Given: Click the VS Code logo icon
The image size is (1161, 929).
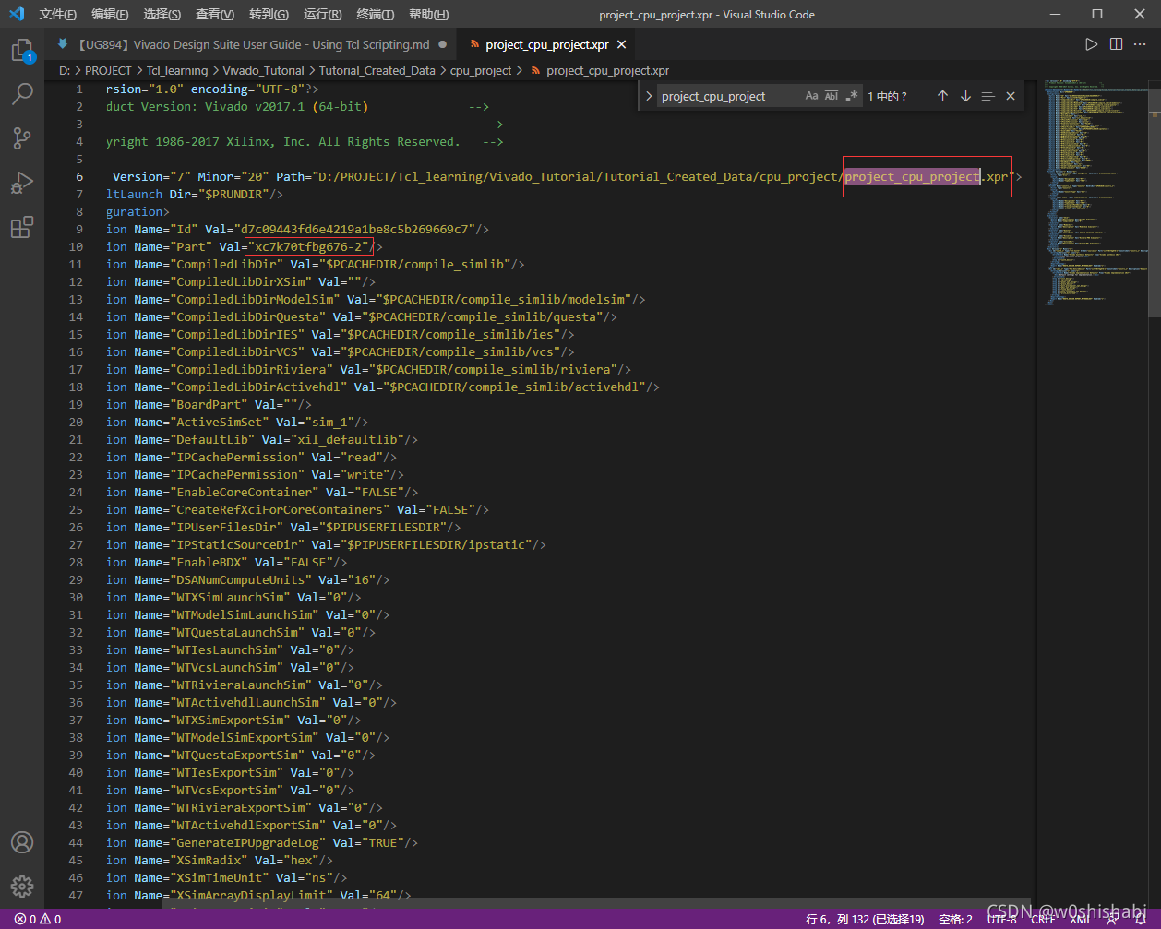Looking at the screenshot, I should pyautogui.click(x=17, y=14).
